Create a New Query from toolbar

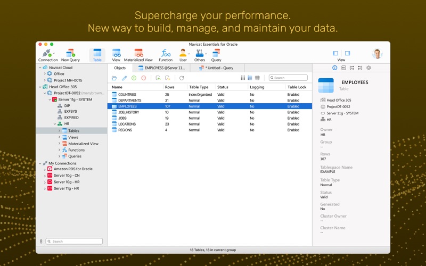pyautogui.click(x=70, y=55)
